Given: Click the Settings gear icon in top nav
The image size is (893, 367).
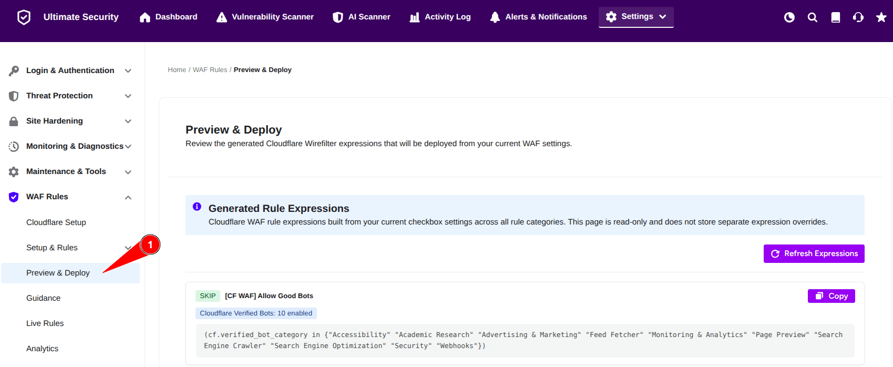Looking at the screenshot, I should click(x=611, y=17).
